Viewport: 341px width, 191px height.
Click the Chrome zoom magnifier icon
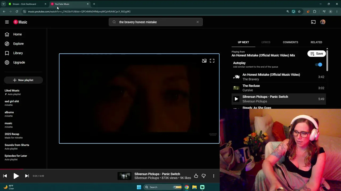(288, 11)
